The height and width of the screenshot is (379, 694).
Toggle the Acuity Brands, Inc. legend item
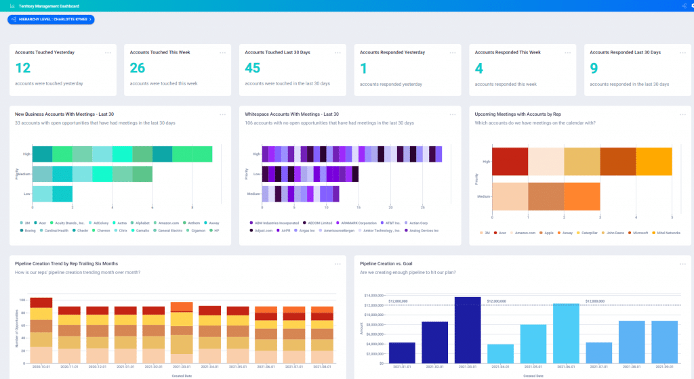[67, 223]
